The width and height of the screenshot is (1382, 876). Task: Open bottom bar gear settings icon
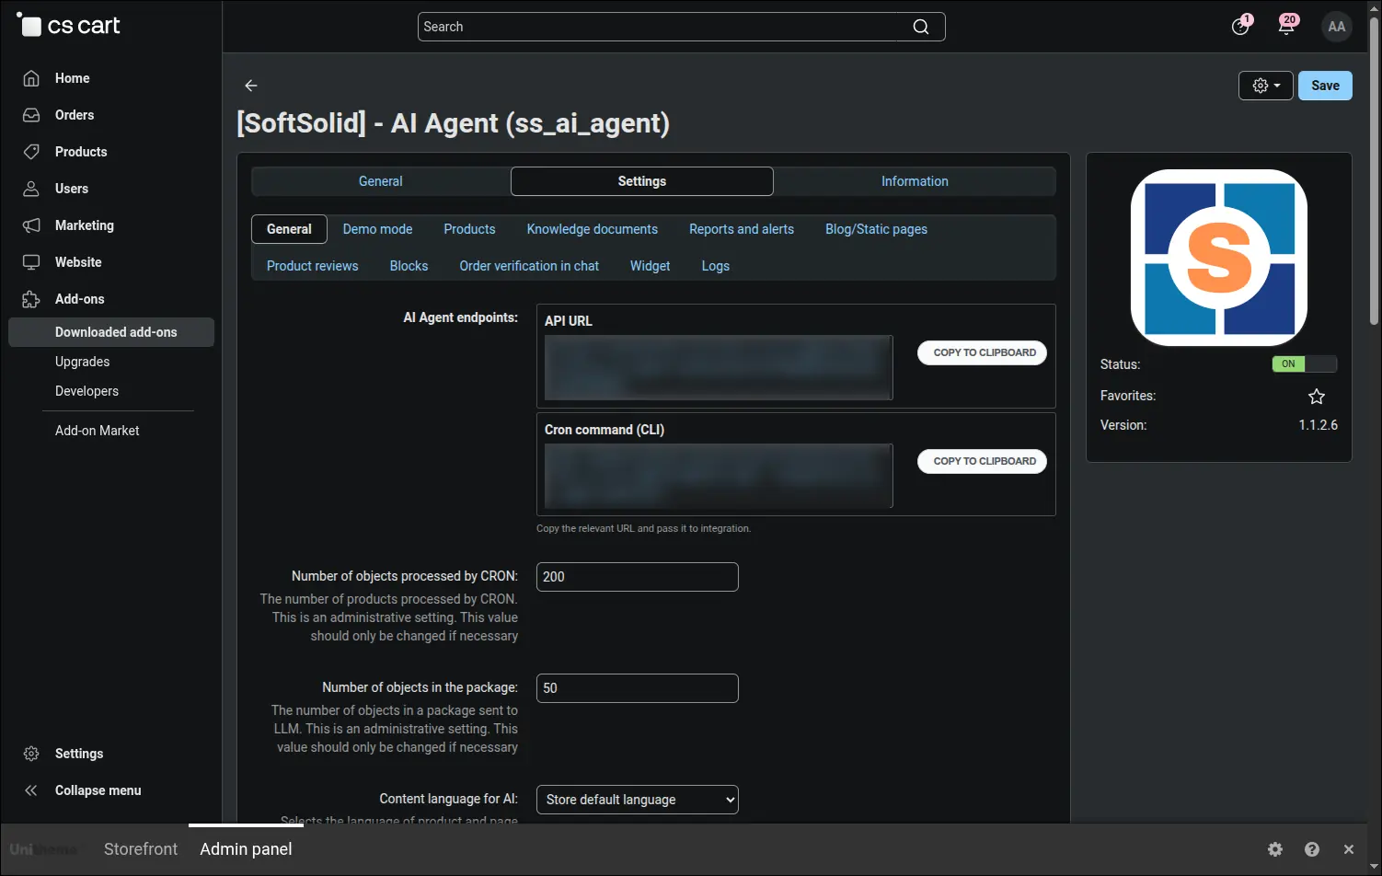(x=1275, y=849)
